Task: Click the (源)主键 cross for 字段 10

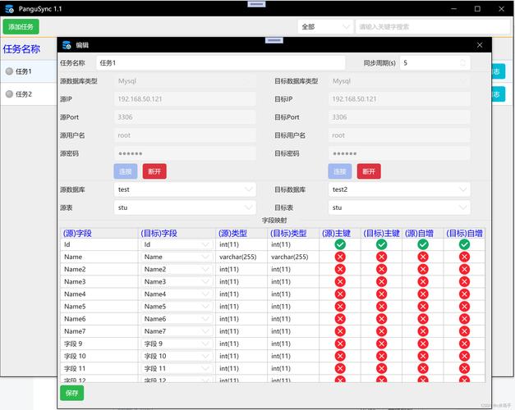Action: tap(340, 356)
